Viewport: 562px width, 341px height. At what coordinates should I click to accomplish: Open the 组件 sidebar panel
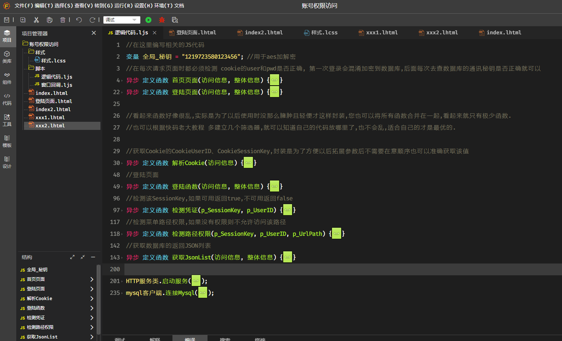(x=7, y=78)
